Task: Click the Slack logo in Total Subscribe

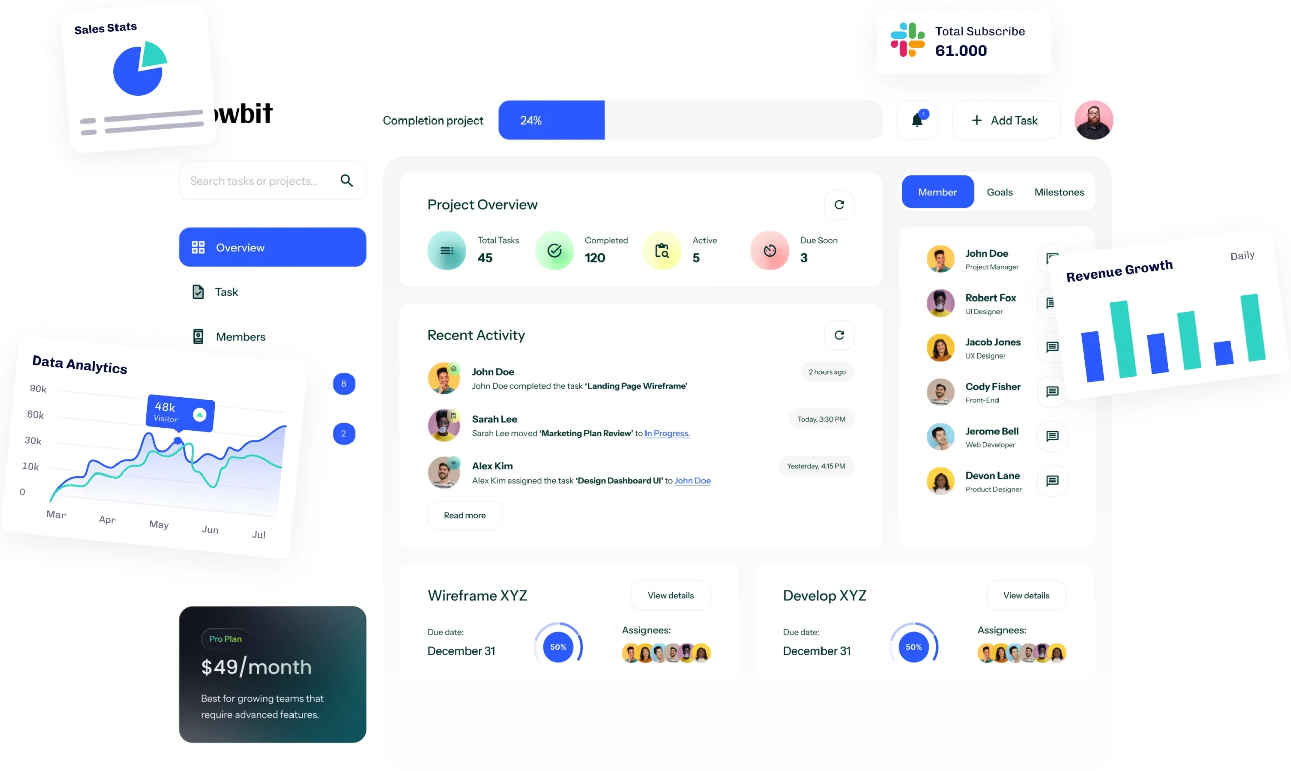Action: [x=908, y=40]
